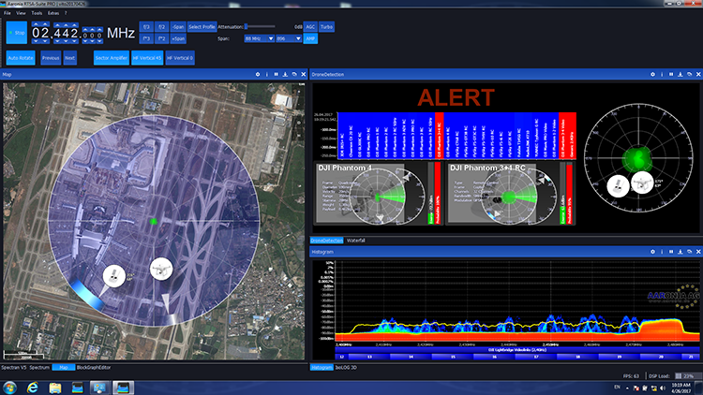Click the Select Profile button

(x=202, y=27)
